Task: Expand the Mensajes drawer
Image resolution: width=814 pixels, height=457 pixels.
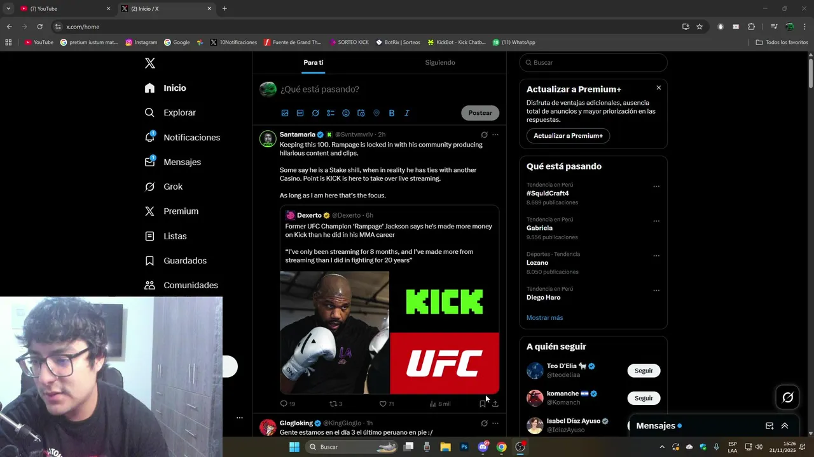Action: pyautogui.click(x=785, y=426)
